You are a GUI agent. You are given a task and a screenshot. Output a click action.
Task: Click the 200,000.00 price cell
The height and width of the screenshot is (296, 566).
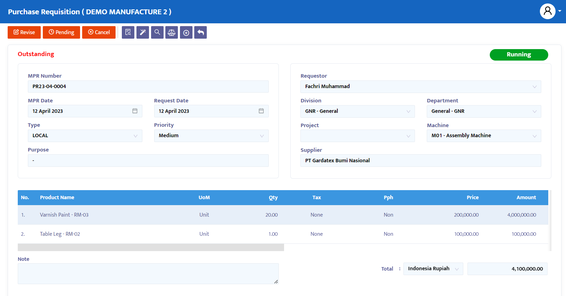click(x=466, y=215)
